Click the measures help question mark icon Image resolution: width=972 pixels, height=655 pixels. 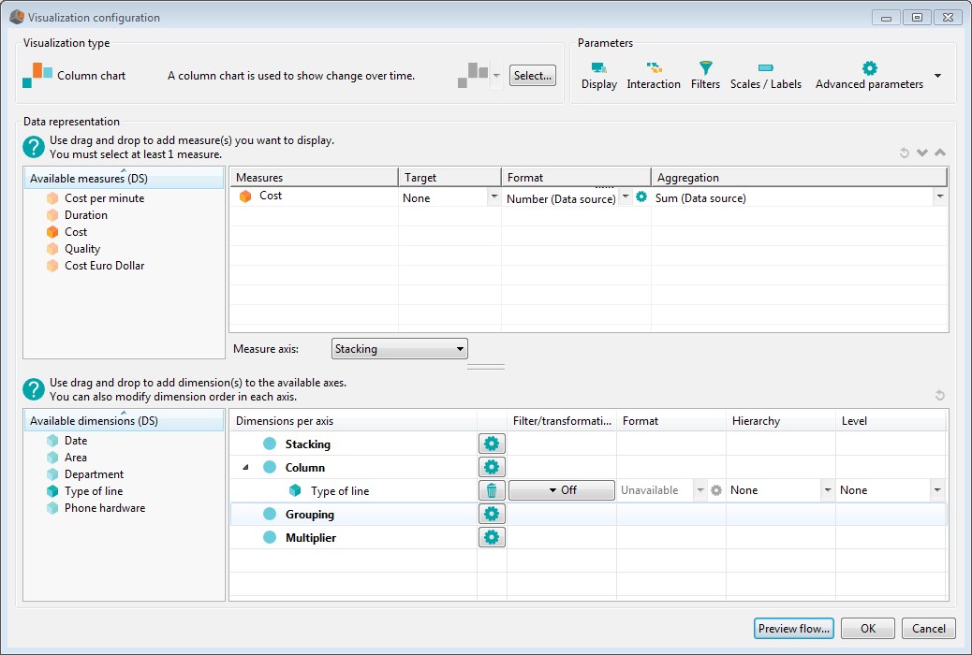(34, 147)
